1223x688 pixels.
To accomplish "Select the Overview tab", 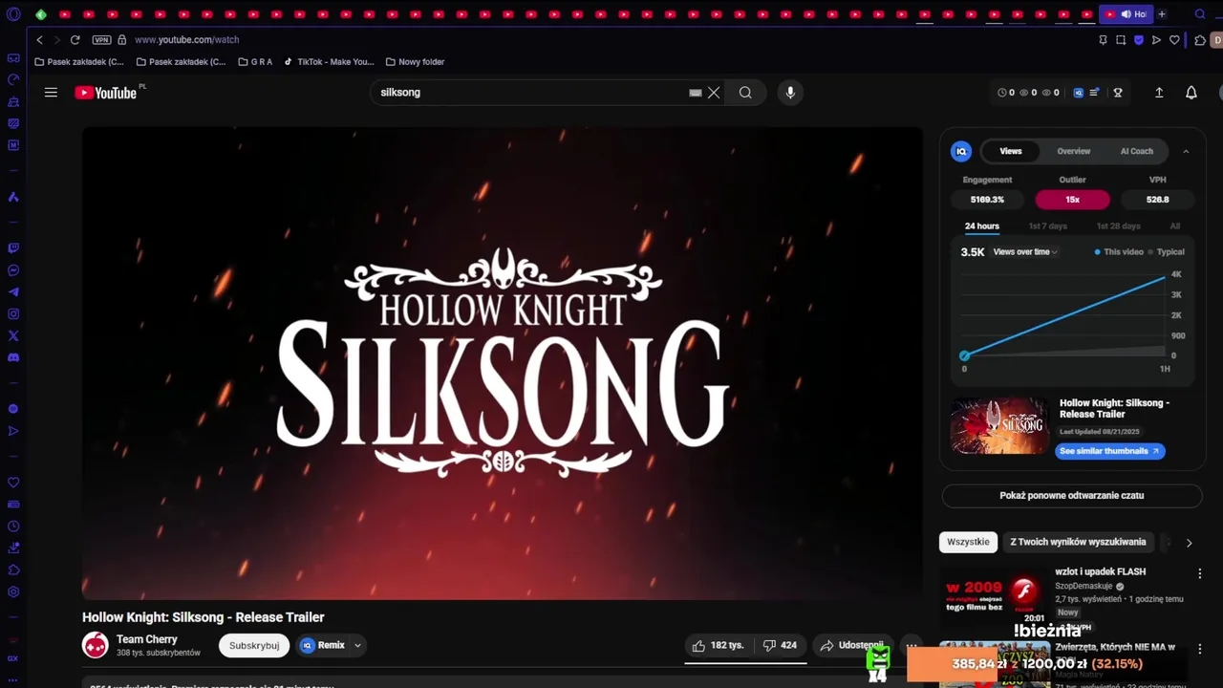I will (1074, 151).
